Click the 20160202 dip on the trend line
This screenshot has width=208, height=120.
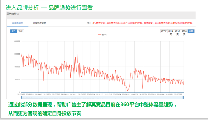pos(127,90)
